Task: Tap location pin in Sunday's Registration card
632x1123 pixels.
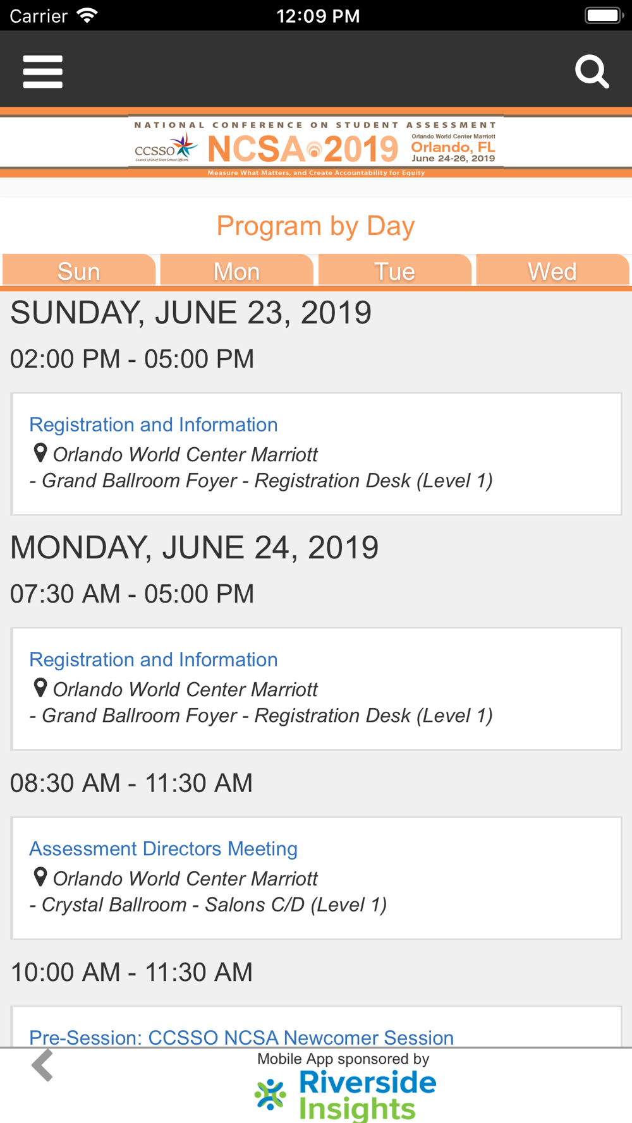Action: coord(40,453)
